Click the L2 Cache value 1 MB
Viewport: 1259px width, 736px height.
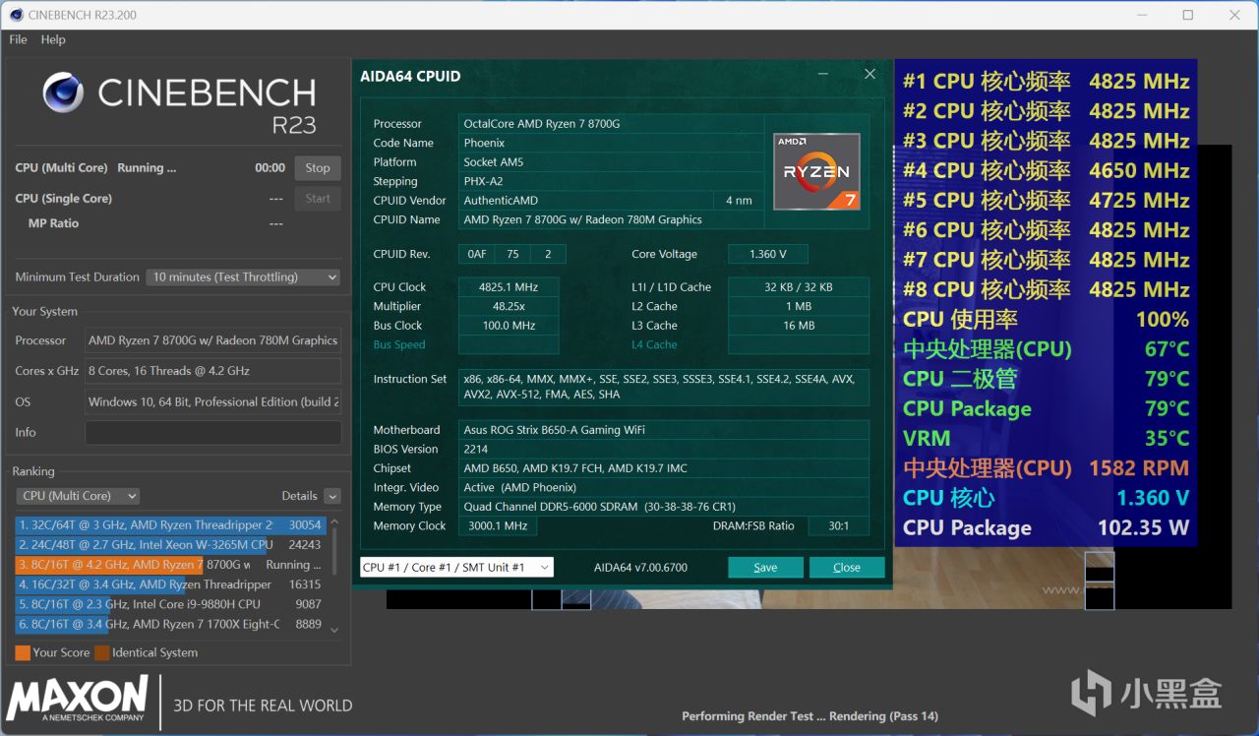pyautogui.click(x=799, y=306)
